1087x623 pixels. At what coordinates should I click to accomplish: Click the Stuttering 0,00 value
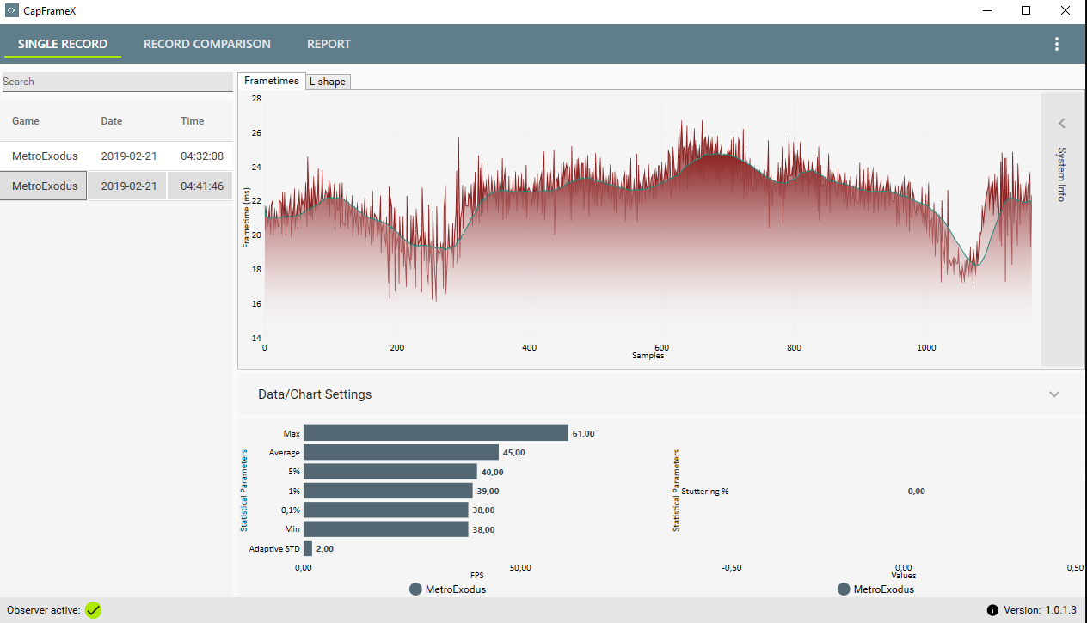(917, 492)
